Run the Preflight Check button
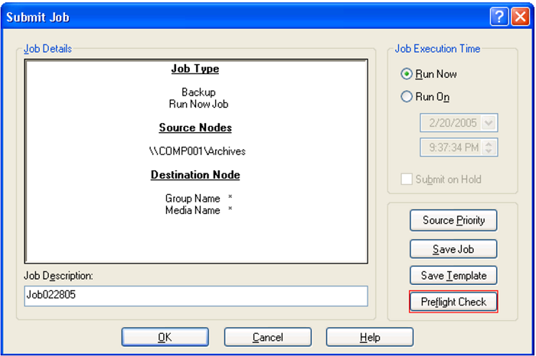This screenshot has width=536, height=356. (x=453, y=302)
